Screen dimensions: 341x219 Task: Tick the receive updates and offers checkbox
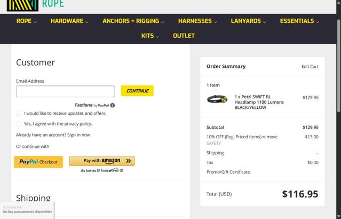[19, 113]
